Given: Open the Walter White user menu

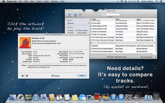Looking at the screenshot, I should coord(147,1).
